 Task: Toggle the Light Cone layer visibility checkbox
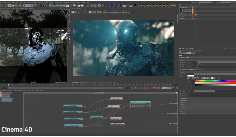[x=193, y=7]
